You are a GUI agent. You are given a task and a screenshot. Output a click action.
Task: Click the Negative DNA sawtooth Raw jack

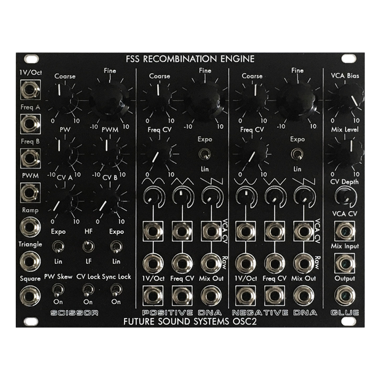(304, 264)
